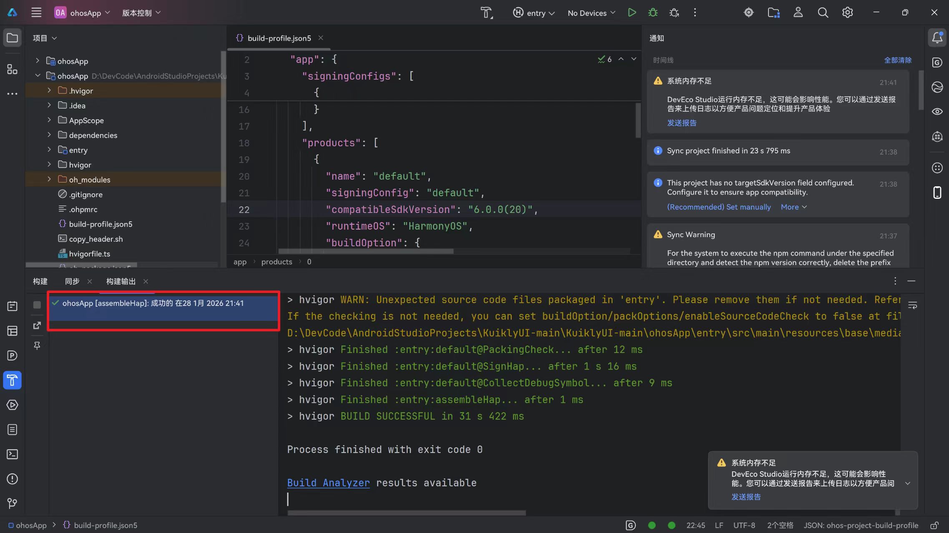Select the build-profile.json5 editor tab
Viewport: 949px width, 533px height.
[279, 38]
